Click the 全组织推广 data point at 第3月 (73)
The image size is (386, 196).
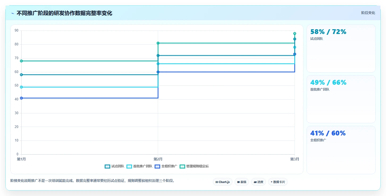pyautogui.click(x=295, y=54)
